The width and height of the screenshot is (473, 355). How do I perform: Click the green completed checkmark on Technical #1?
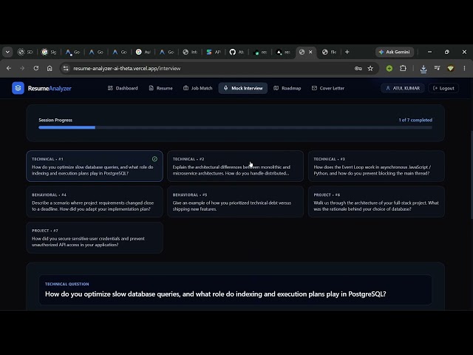(x=154, y=159)
